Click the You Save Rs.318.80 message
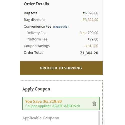The image size is (125, 125). point(44,101)
